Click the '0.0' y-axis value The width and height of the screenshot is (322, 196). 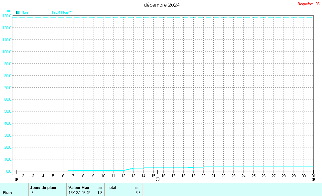(9, 171)
